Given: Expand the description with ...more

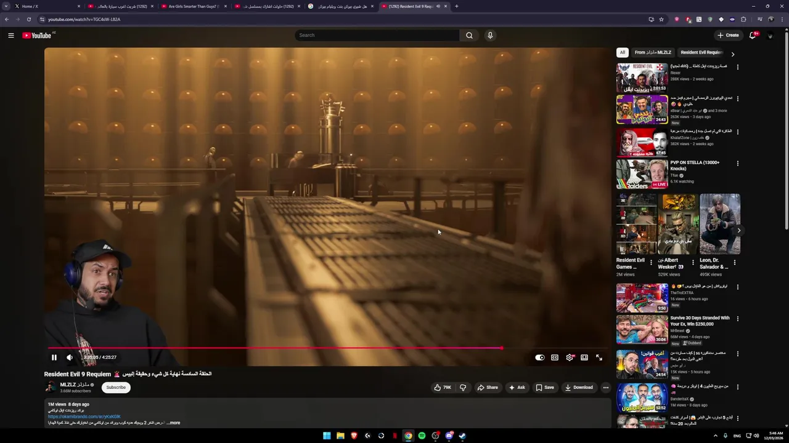Looking at the screenshot, I should click(174, 423).
